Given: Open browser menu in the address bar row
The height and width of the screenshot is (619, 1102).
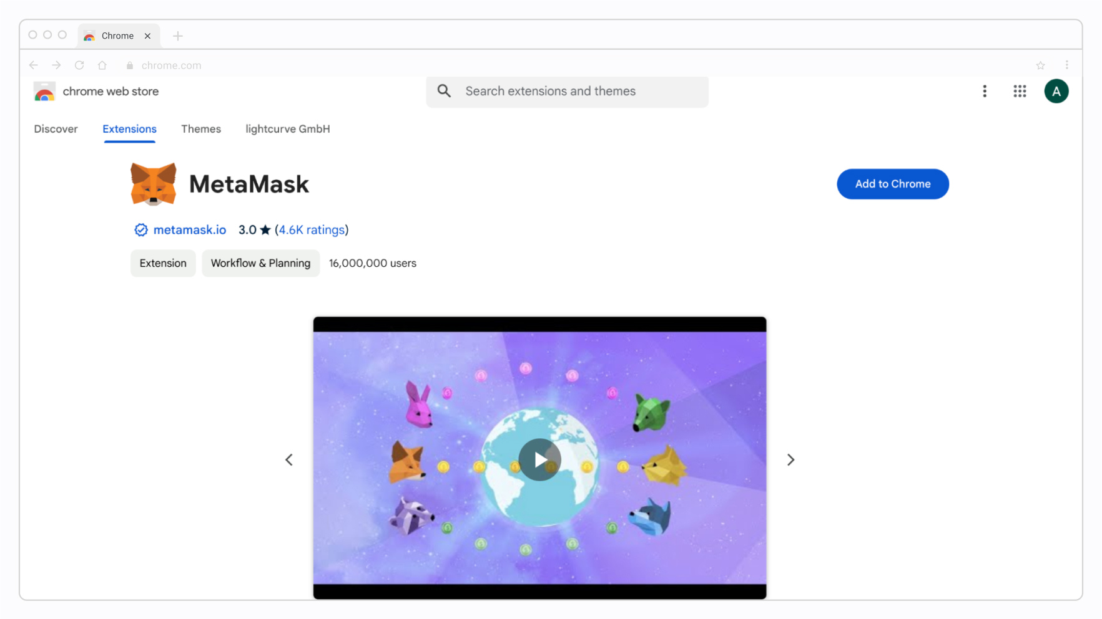Looking at the screenshot, I should pyautogui.click(x=1066, y=65).
